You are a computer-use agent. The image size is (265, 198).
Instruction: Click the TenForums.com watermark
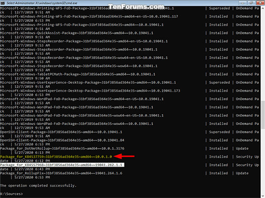136,7
